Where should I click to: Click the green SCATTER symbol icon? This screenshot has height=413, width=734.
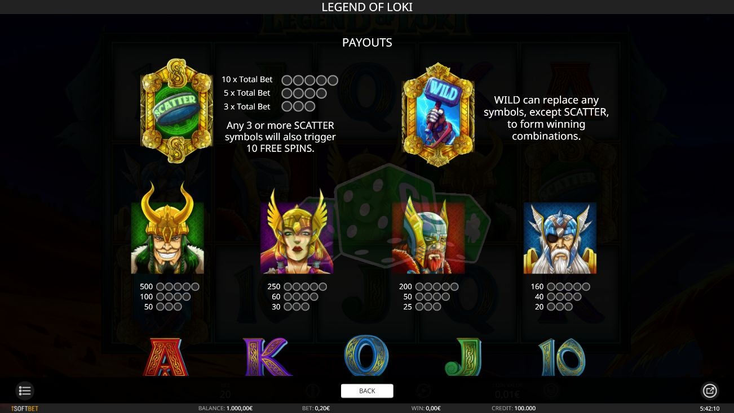click(176, 110)
